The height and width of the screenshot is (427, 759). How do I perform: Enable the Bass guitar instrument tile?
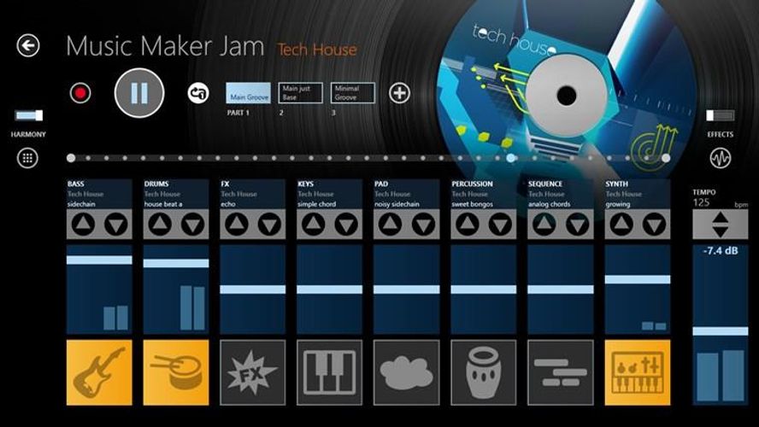tap(99, 372)
